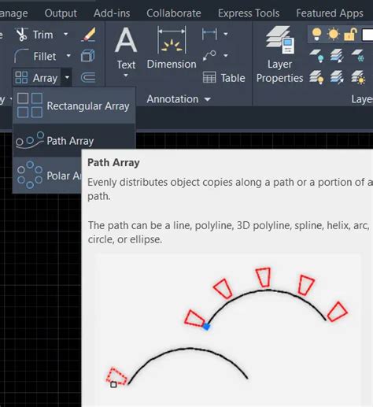Select the Trim tool

(34, 35)
